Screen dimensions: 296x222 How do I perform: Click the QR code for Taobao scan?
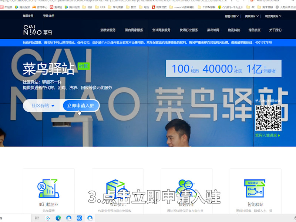point(268,118)
